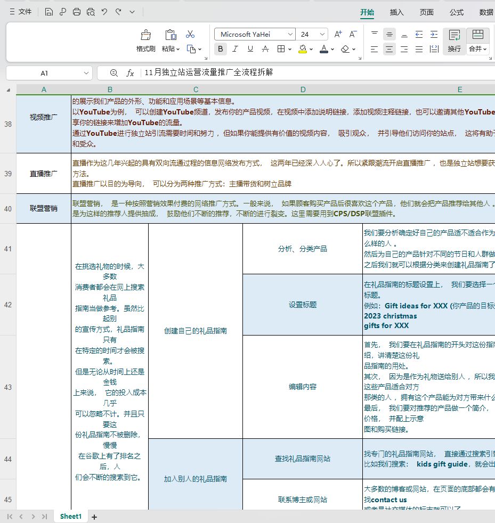Click the Print icon
The image size is (495, 523).
tap(76, 12)
